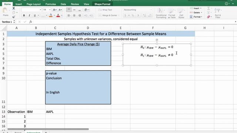Image resolution: width=237 pixels, height=133 pixels.
Task: Open the borders dropdown arrow
Action: tap(46, 16)
